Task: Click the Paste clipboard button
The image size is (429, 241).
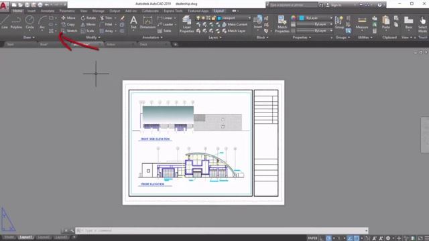Action: (x=386, y=22)
